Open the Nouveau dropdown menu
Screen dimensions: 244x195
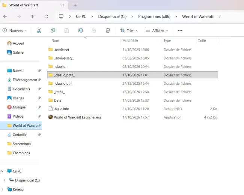click(15, 30)
